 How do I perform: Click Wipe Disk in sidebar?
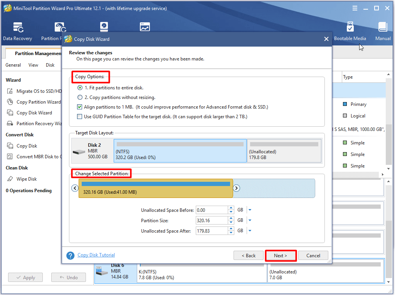point(27,179)
